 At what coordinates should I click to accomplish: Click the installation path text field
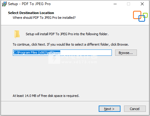62,52
